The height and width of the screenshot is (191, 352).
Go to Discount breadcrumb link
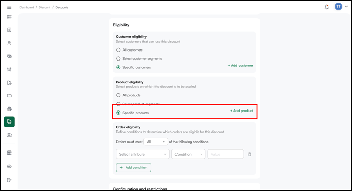(45, 7)
